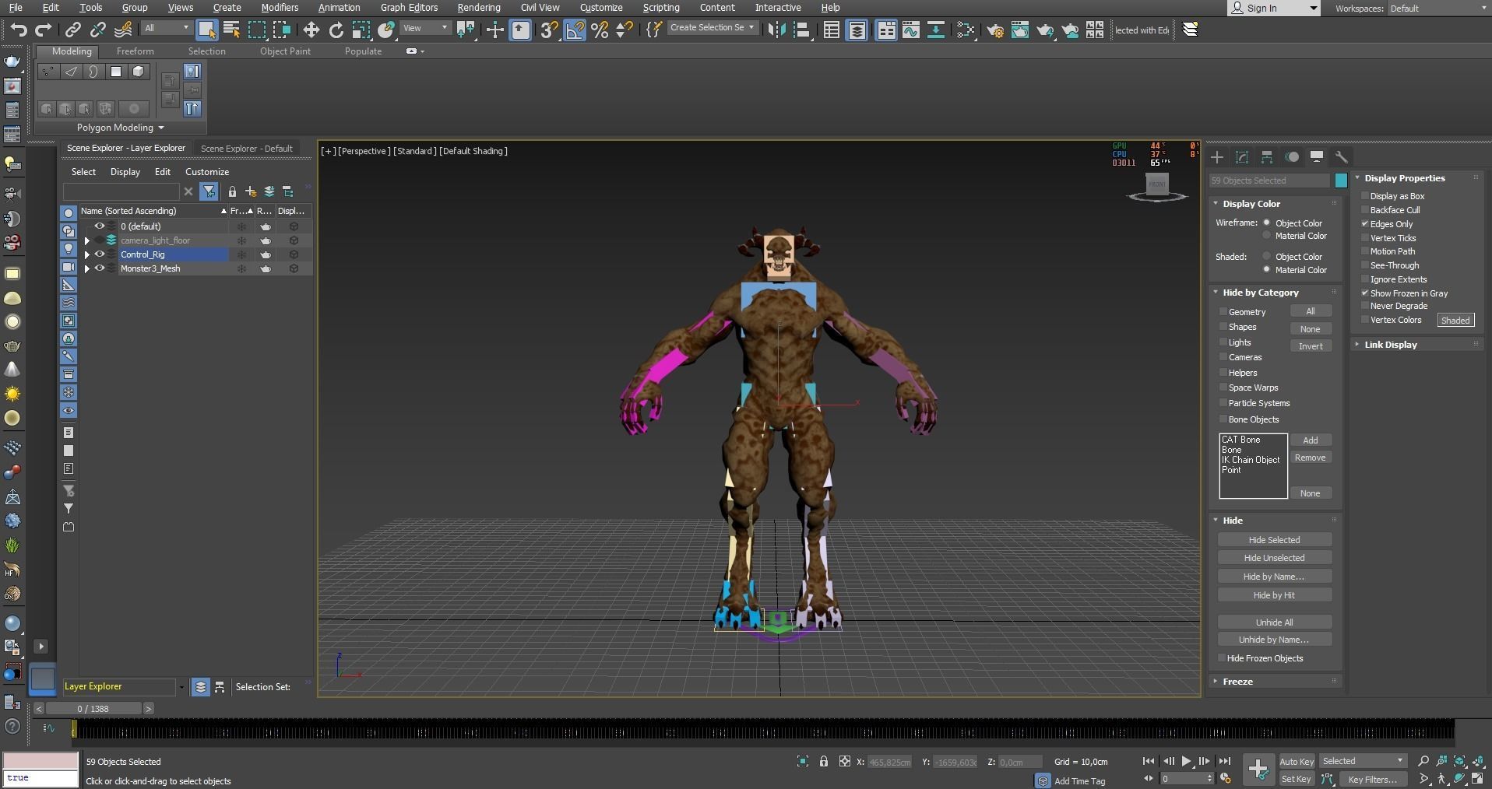This screenshot has height=789, width=1492.
Task: Click in the scene explorer search field
Action: (121, 191)
